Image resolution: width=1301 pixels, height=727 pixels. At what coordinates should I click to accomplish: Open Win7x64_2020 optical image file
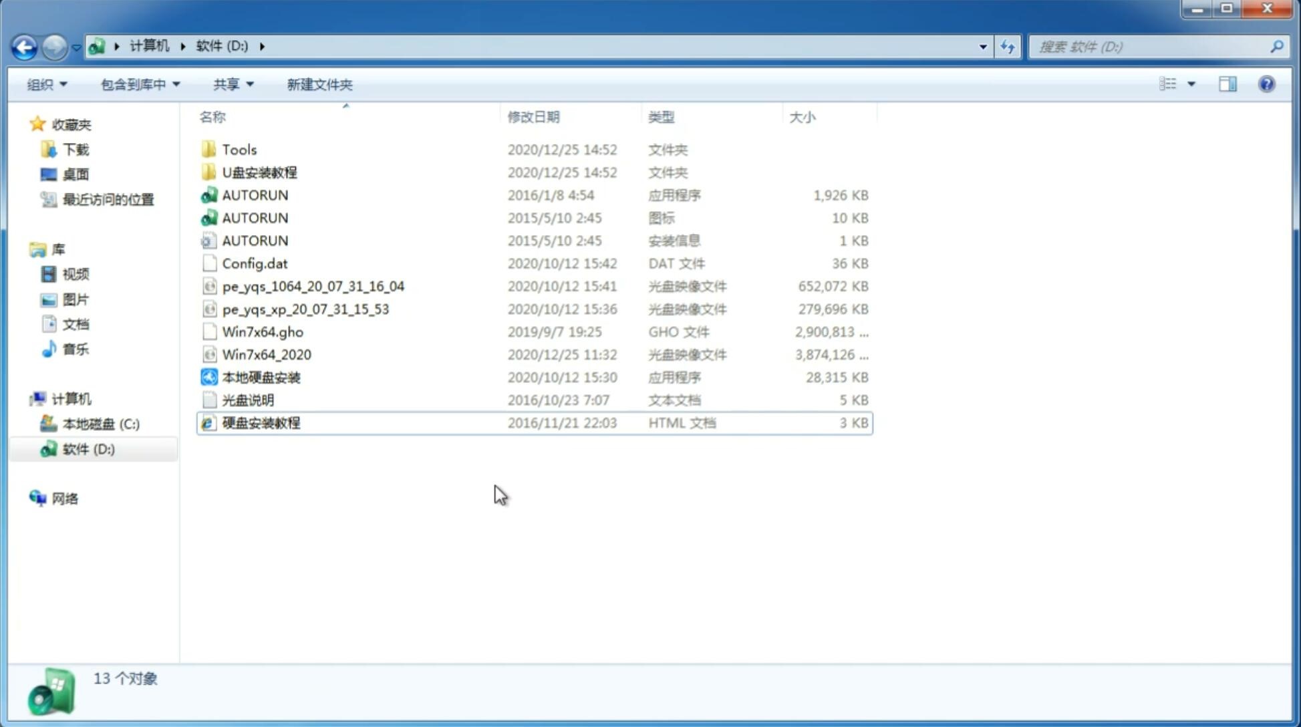point(266,353)
